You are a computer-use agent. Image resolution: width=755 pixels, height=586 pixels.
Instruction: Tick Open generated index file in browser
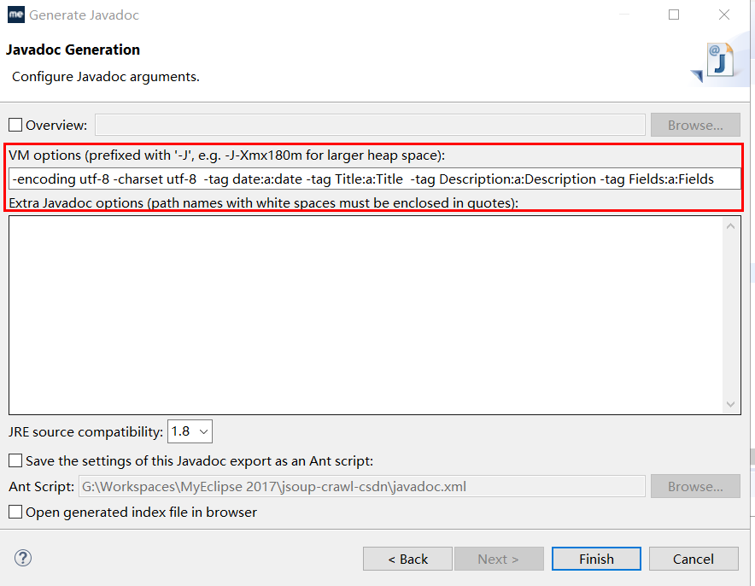tap(15, 512)
